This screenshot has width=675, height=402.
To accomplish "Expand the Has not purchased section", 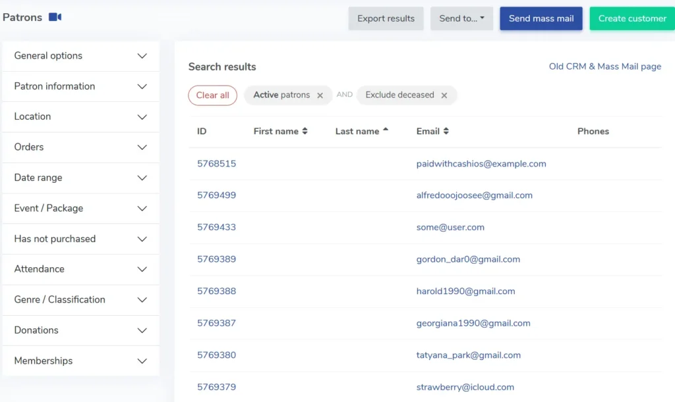I will pyautogui.click(x=81, y=239).
